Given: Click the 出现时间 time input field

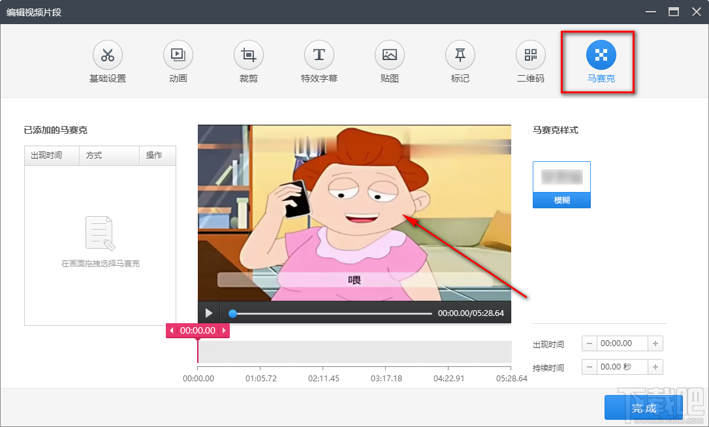Looking at the screenshot, I should (x=622, y=343).
